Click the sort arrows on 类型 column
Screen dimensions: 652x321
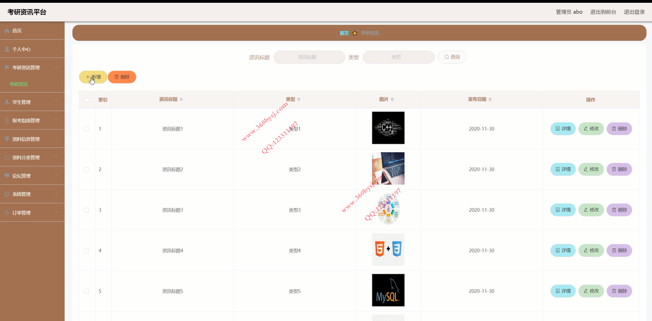coord(299,99)
